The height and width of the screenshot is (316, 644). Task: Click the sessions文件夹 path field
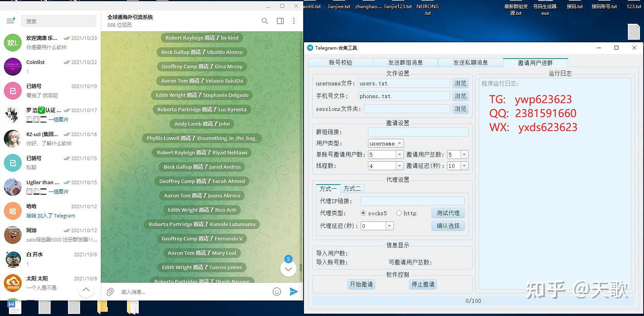pos(407,109)
